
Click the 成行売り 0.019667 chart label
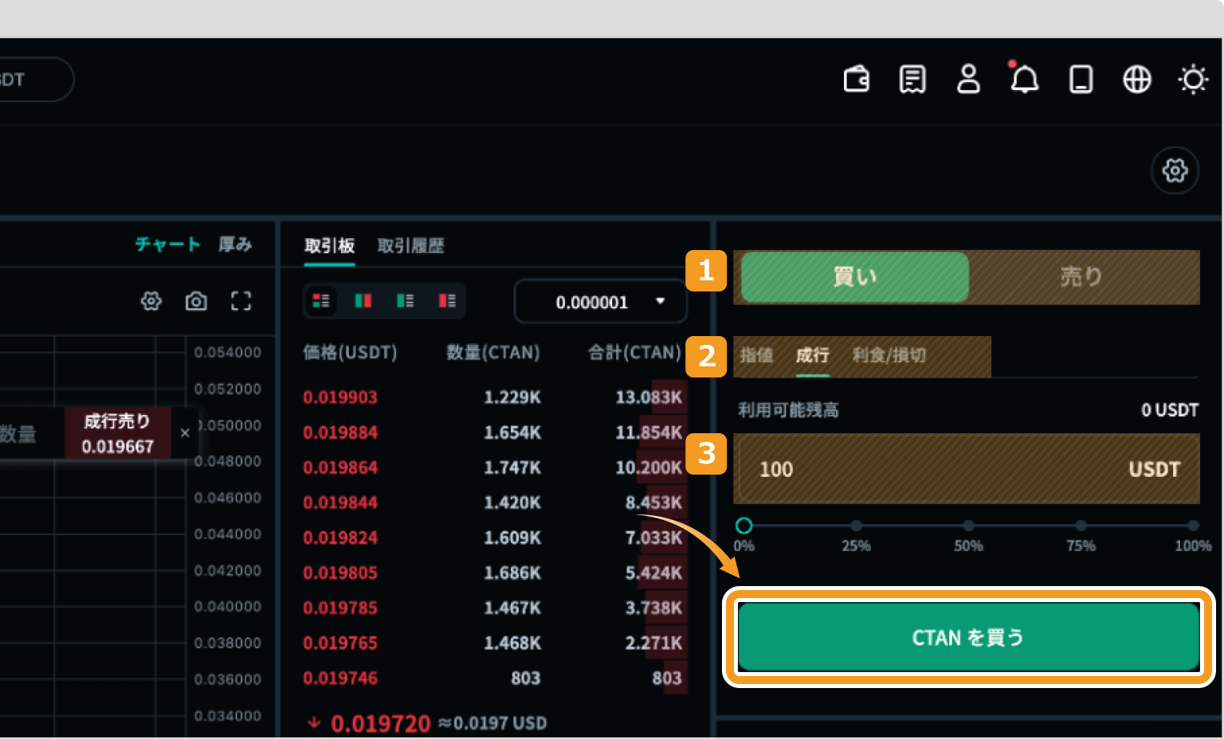117,434
